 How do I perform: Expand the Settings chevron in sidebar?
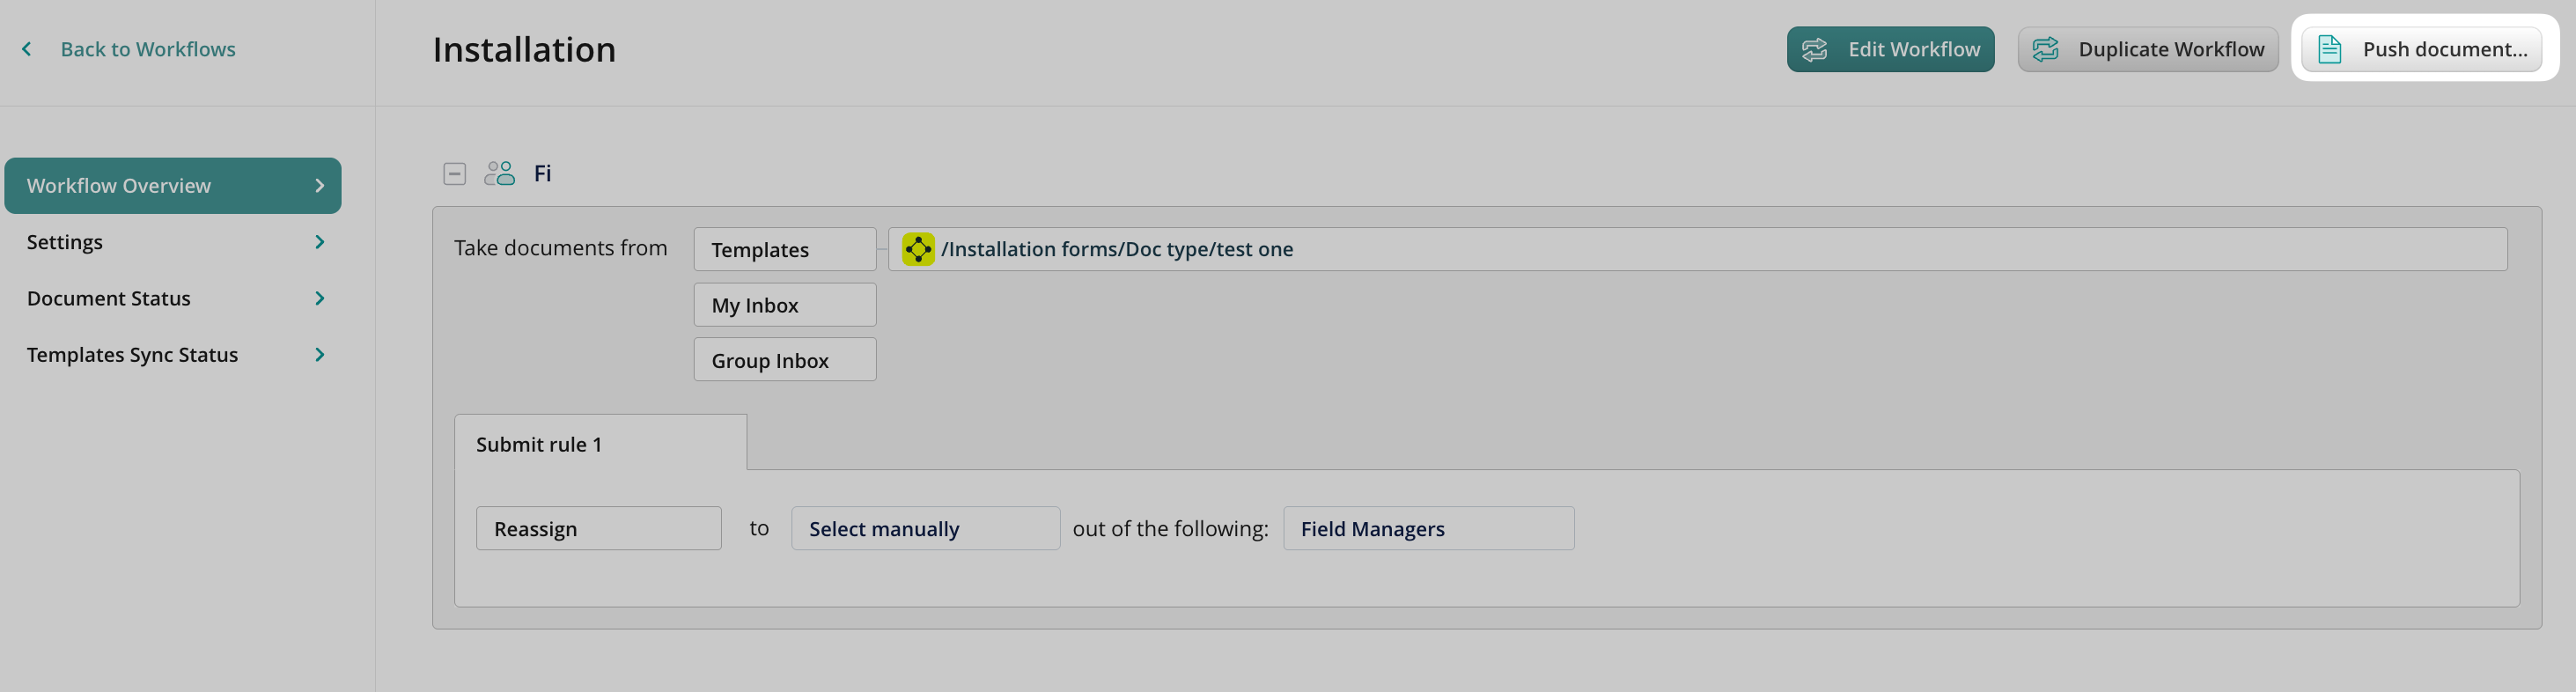(320, 242)
